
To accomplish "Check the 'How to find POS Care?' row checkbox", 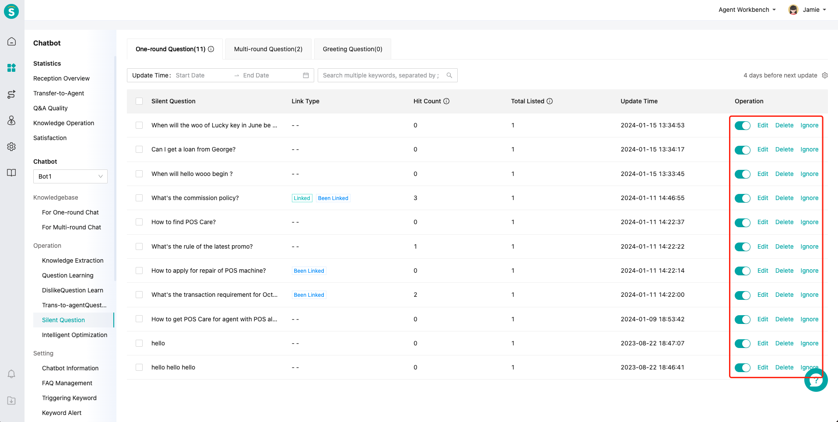I will 139,222.
